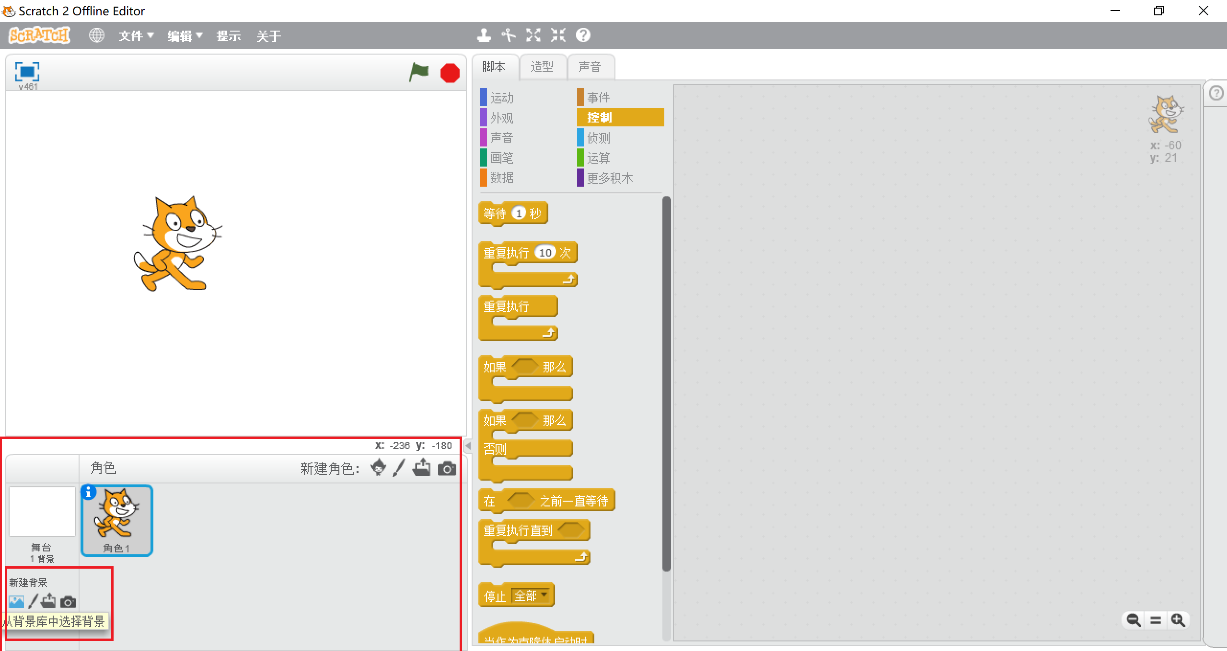Select the 控制 block category
1227x651 pixels.
pyautogui.click(x=620, y=117)
